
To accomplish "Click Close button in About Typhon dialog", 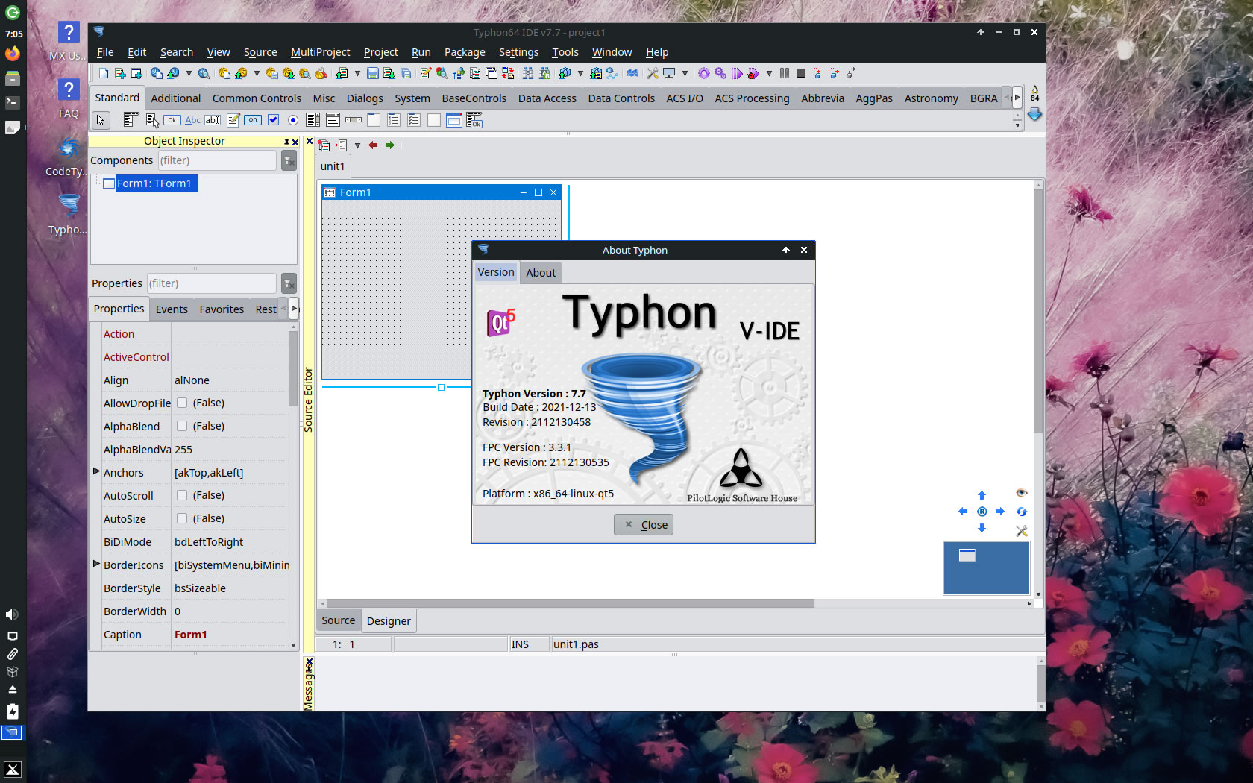I will click(x=644, y=525).
